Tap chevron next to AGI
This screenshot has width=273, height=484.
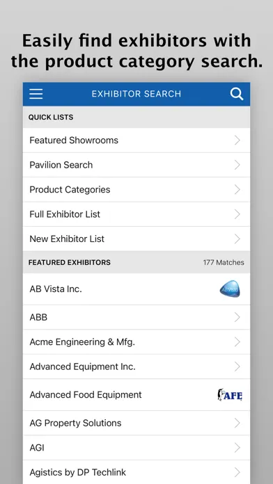237,448
